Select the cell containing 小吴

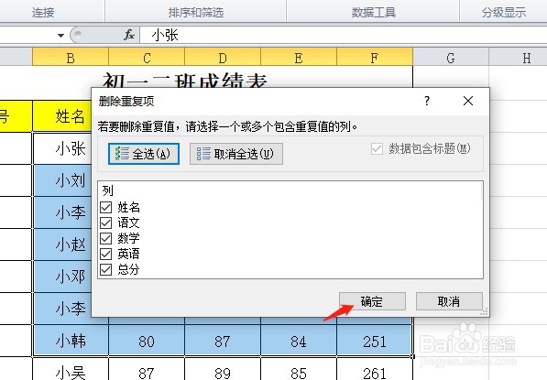[x=71, y=370]
